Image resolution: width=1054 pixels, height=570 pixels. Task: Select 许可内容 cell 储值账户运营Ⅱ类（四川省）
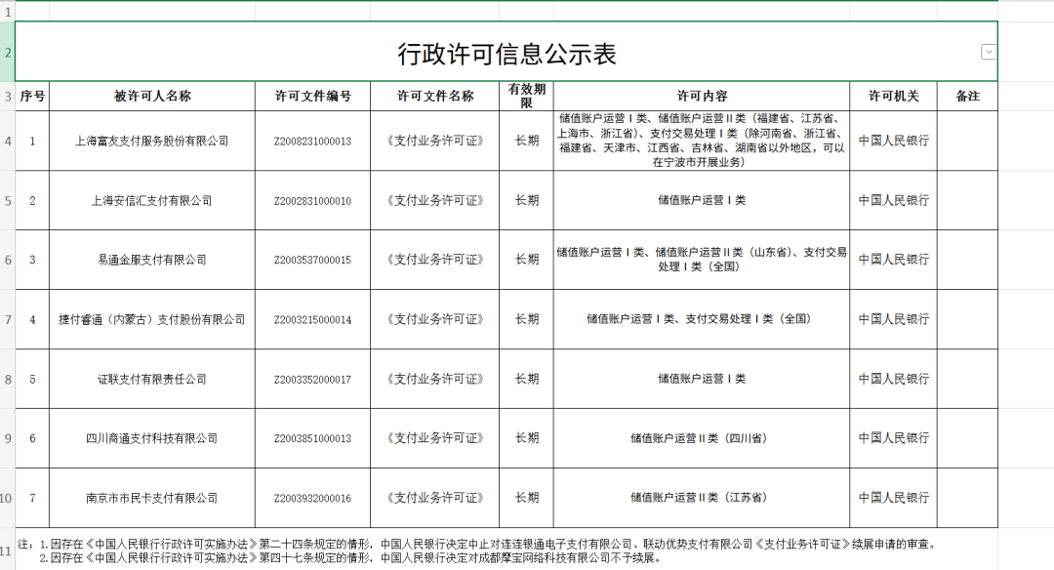pyautogui.click(x=702, y=438)
